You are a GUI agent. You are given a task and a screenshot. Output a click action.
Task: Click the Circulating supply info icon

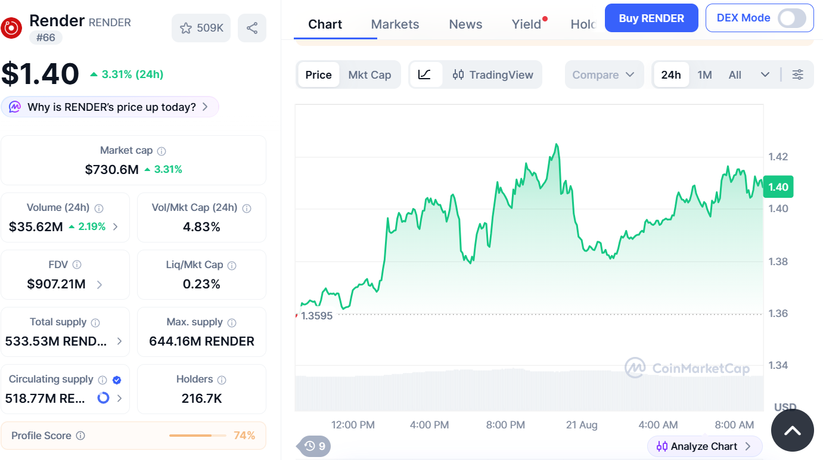[x=103, y=380]
